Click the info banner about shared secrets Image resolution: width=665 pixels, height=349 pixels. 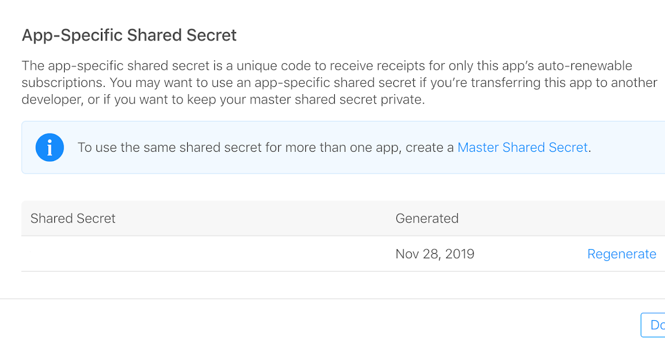coord(332,147)
